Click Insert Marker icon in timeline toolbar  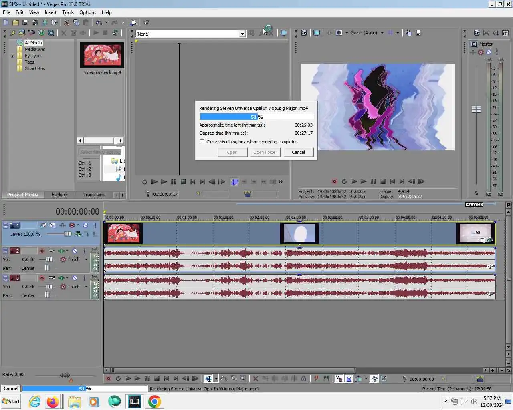[x=316, y=378]
